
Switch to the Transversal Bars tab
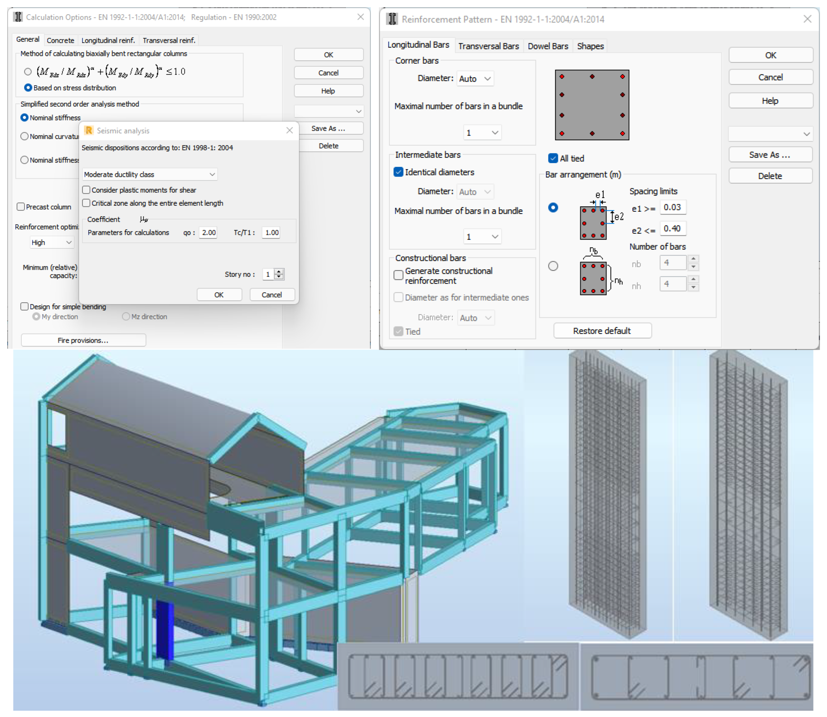pyautogui.click(x=488, y=46)
